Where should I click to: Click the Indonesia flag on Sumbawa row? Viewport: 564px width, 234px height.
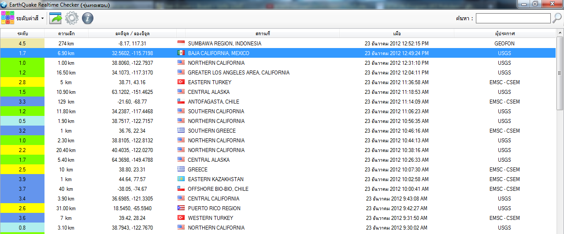coord(181,43)
